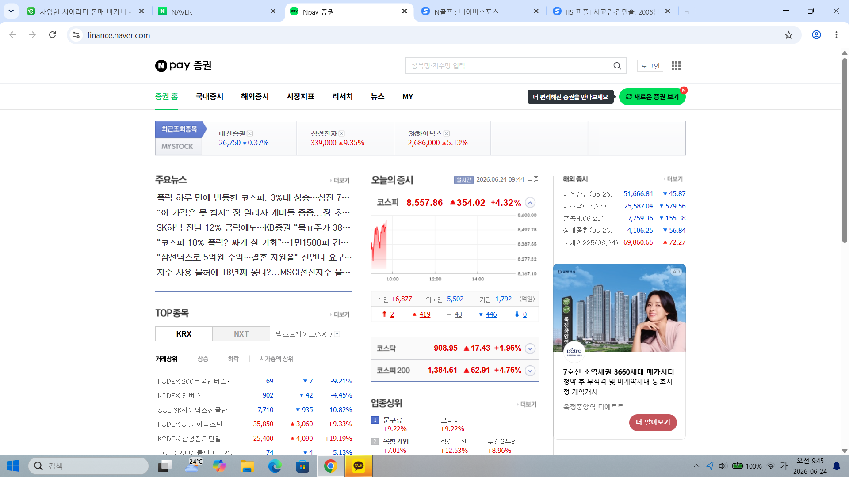The width and height of the screenshot is (849, 477).
Task: Open Microsoft Store from taskbar
Action: click(302, 466)
